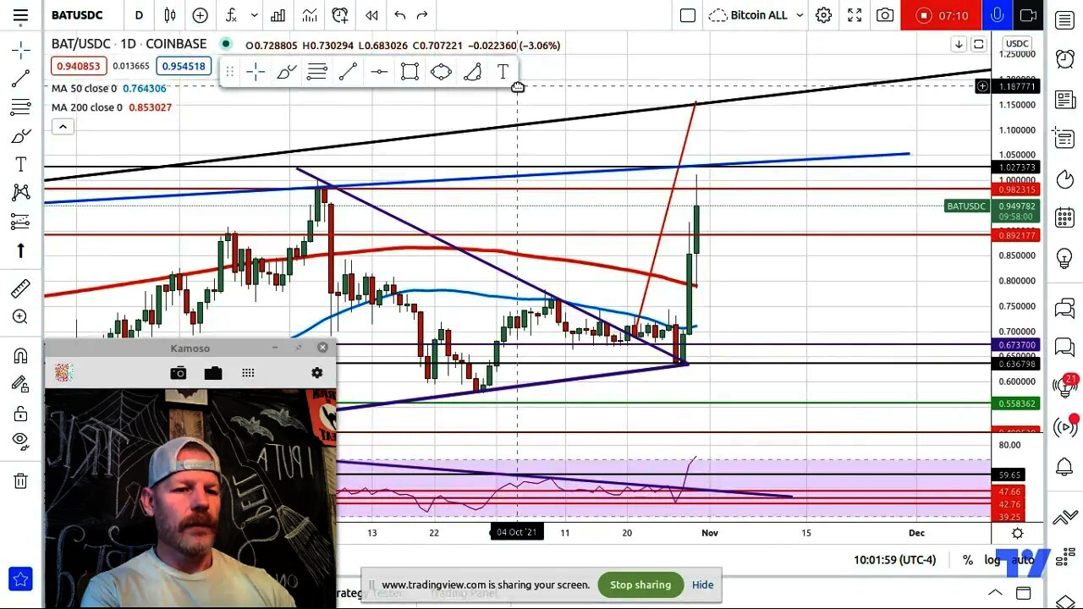Screen dimensions: 1083x609
Task: Click Hide on the screen sharing bar
Action: (x=702, y=584)
